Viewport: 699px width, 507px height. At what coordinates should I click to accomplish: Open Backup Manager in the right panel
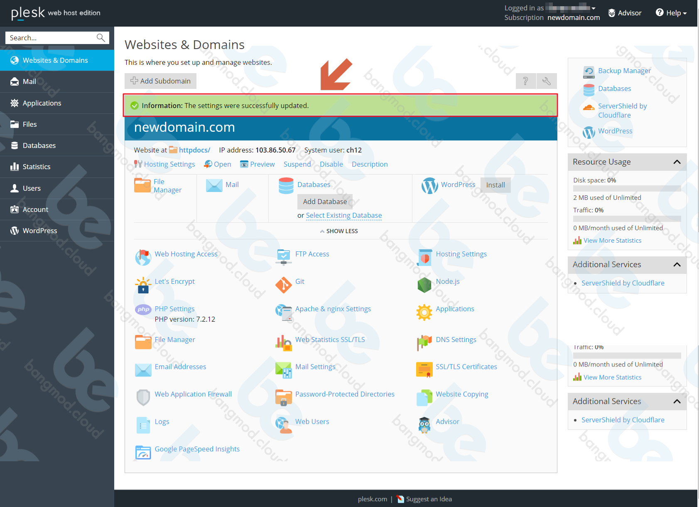point(624,71)
